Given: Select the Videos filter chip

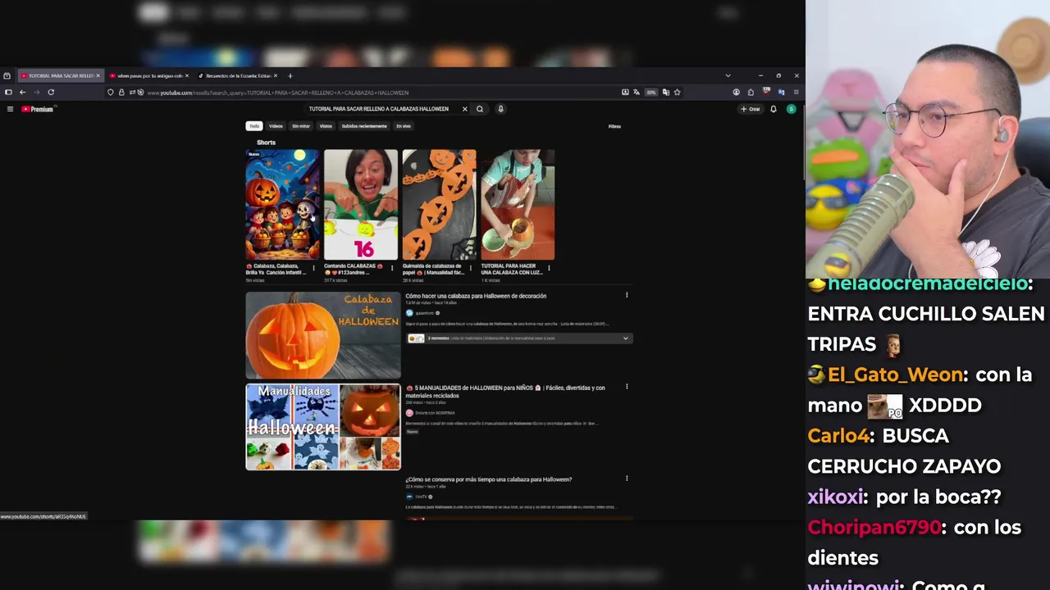Looking at the screenshot, I should click(x=276, y=126).
